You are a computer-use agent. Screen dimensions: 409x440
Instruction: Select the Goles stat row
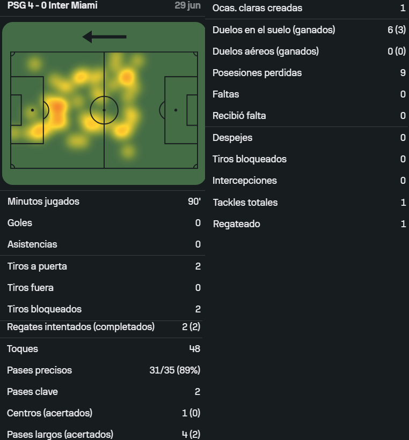pyautogui.click(x=103, y=223)
